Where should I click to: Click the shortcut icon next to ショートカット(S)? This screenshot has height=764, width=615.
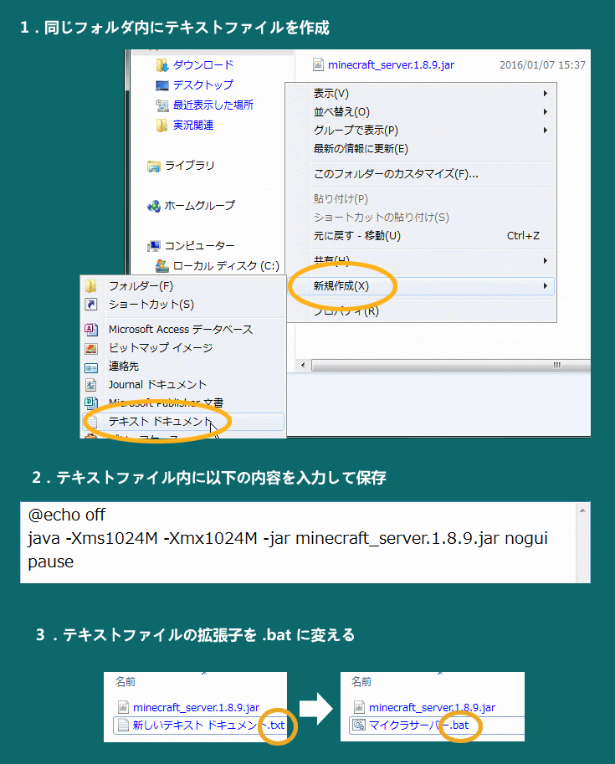(x=91, y=305)
